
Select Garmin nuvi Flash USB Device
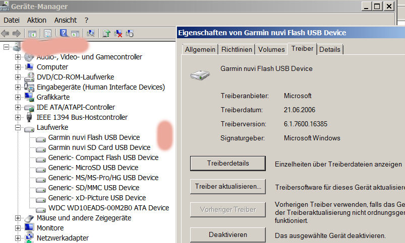click(94, 138)
